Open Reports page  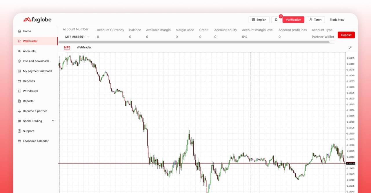[x=36, y=101]
